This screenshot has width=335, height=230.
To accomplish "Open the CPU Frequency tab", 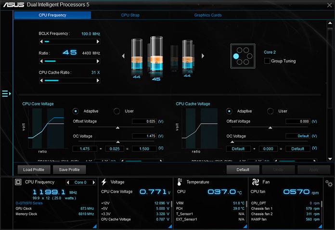I will [x=52, y=15].
